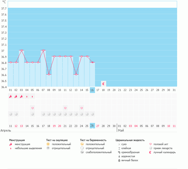
Task: Click the 36.6 temperature point on day 13
Action: pos(76,75)
